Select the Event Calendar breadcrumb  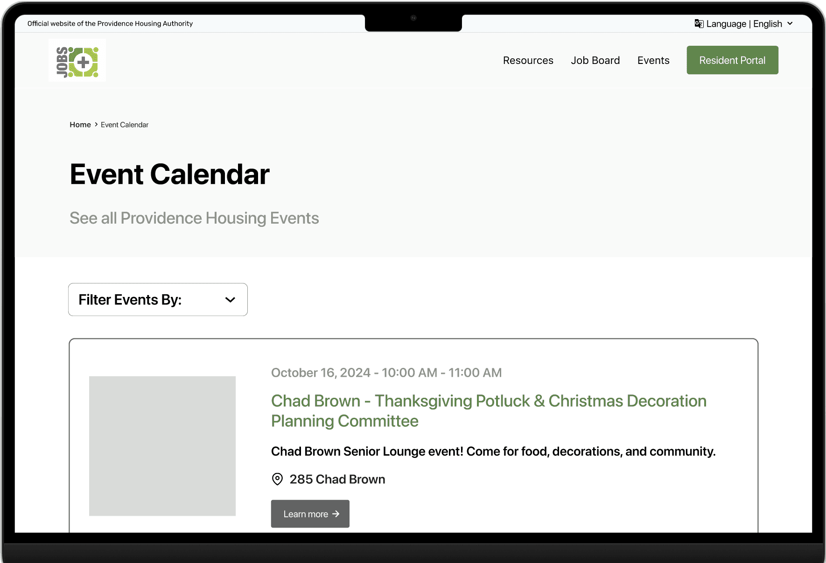[125, 125]
